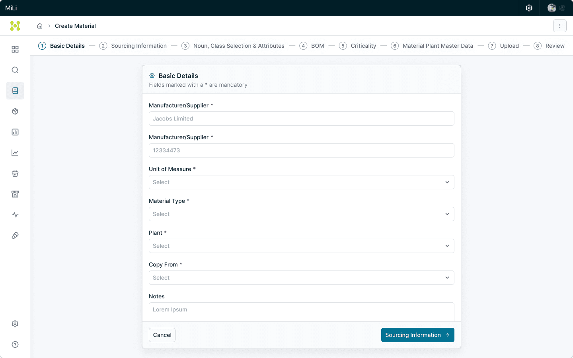Screen dimensions: 573x358
Task: Open the Unit of Measure dropdown
Action: tap(302, 182)
